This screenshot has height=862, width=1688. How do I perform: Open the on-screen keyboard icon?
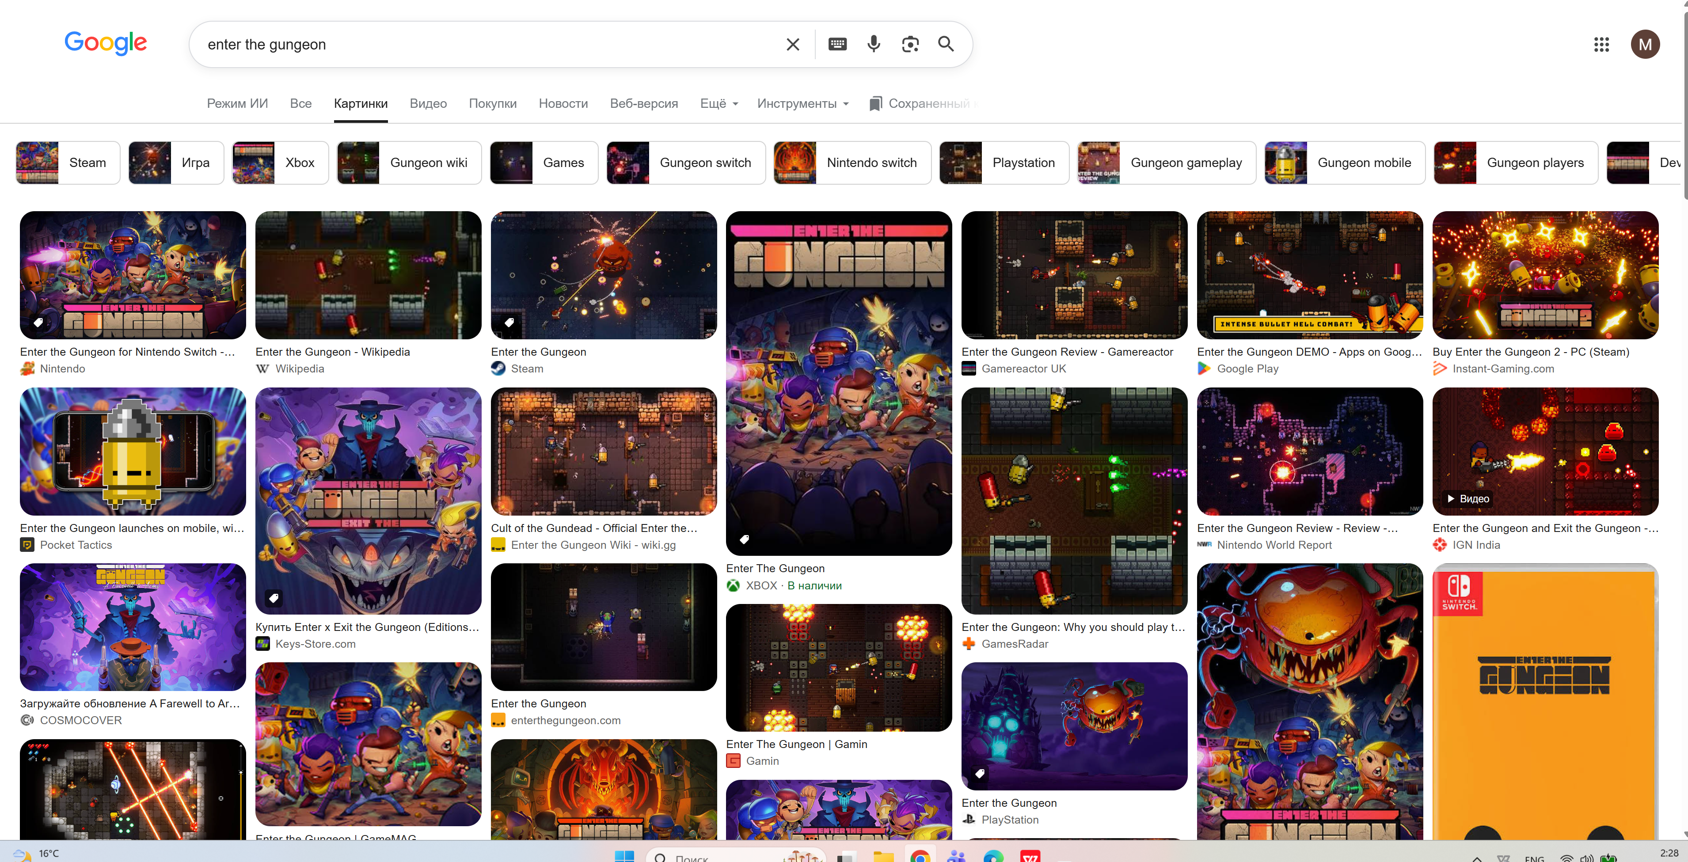[x=837, y=44]
